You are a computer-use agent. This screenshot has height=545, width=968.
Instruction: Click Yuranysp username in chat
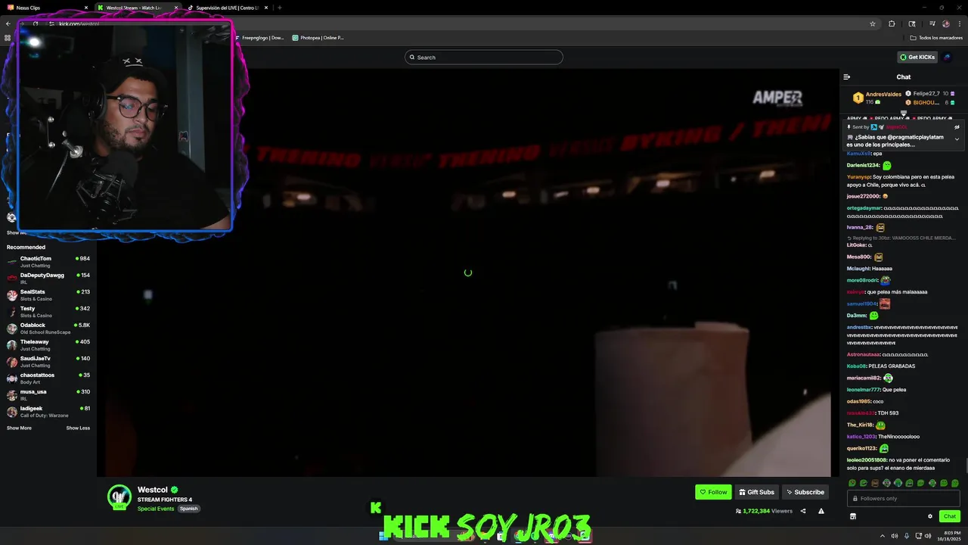click(x=859, y=176)
